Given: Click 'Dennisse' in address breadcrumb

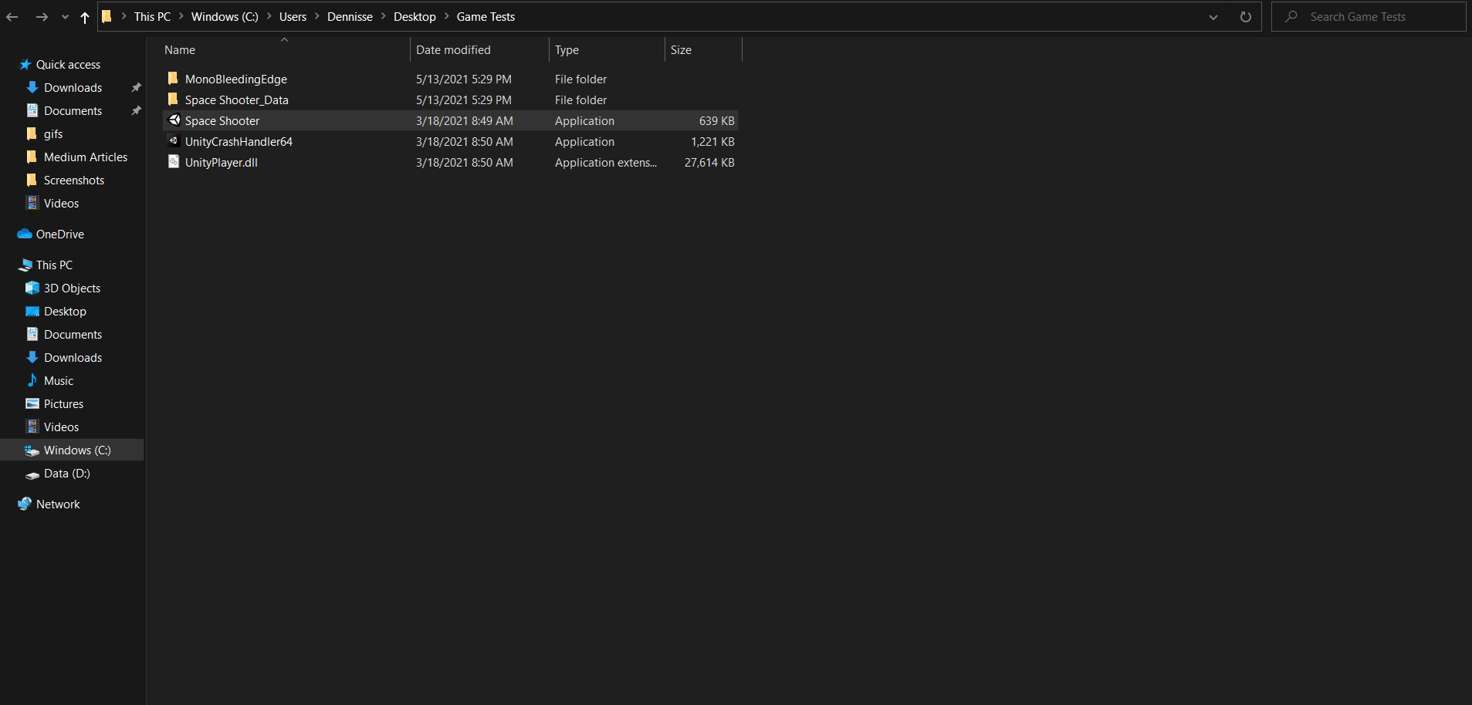Looking at the screenshot, I should click(350, 17).
